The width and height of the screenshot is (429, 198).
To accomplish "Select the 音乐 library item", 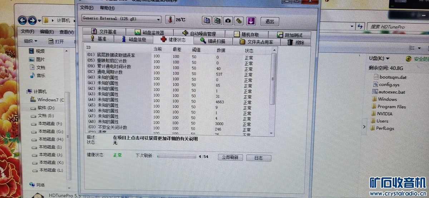I will 38,75.
